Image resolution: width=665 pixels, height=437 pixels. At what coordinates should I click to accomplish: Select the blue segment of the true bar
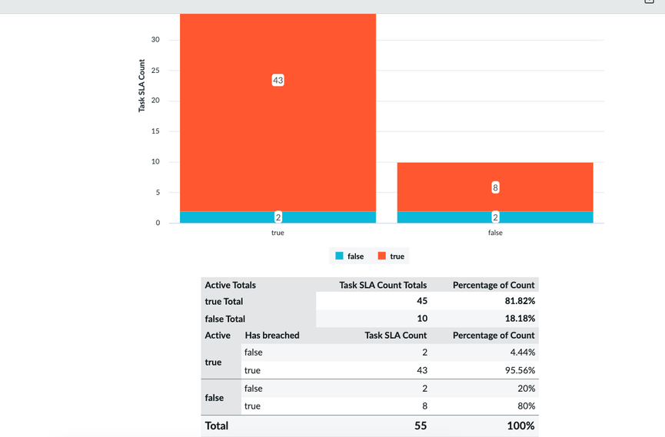point(231,217)
